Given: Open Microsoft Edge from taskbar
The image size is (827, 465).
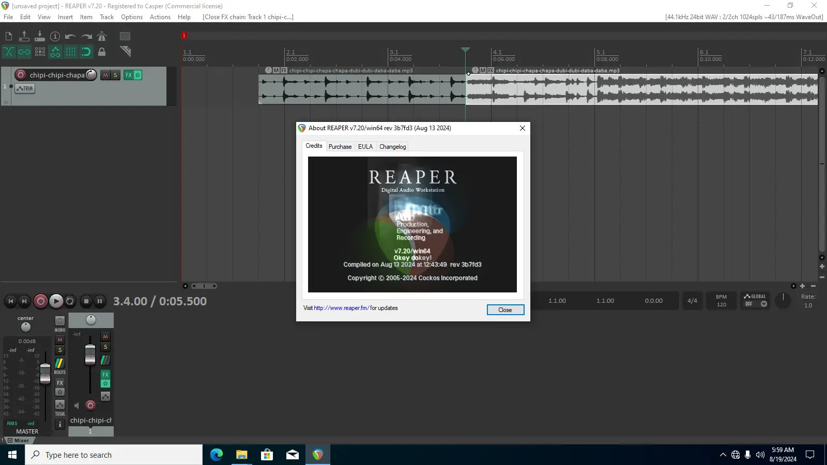Looking at the screenshot, I should [x=216, y=455].
